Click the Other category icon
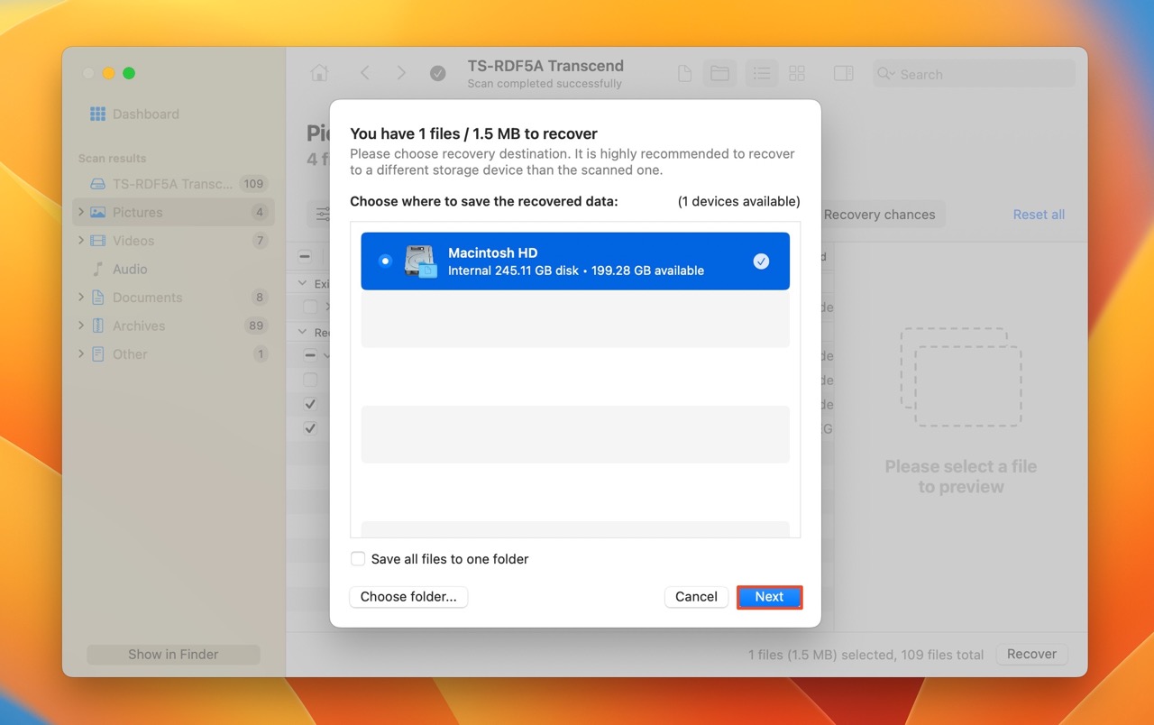This screenshot has height=725, width=1154. click(x=98, y=354)
